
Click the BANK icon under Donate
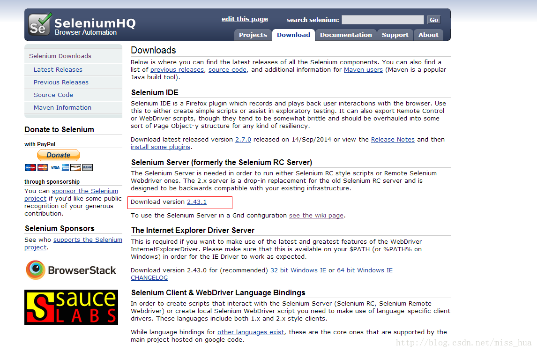click(x=88, y=167)
